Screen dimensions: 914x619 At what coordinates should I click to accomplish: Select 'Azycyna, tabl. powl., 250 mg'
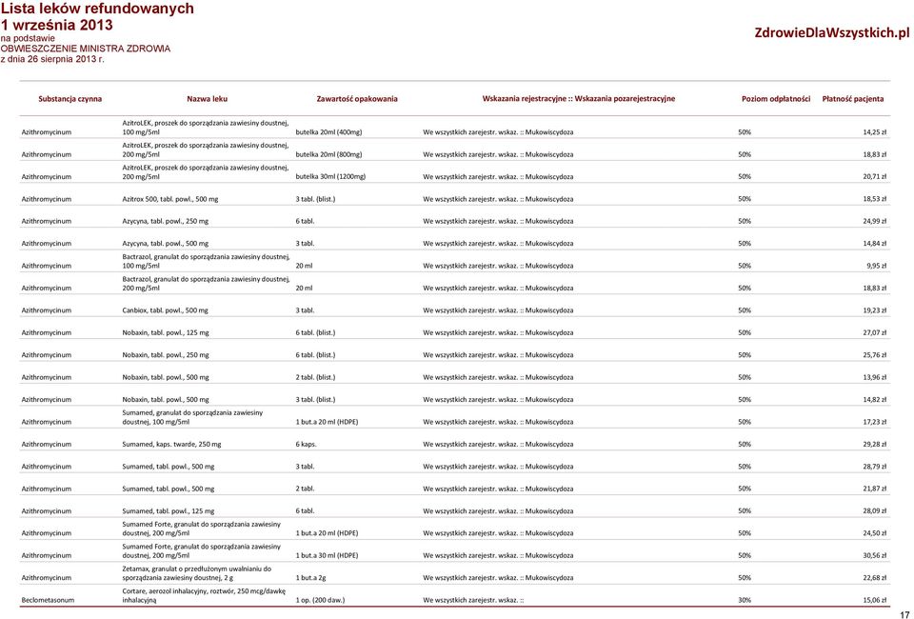[165, 221]
